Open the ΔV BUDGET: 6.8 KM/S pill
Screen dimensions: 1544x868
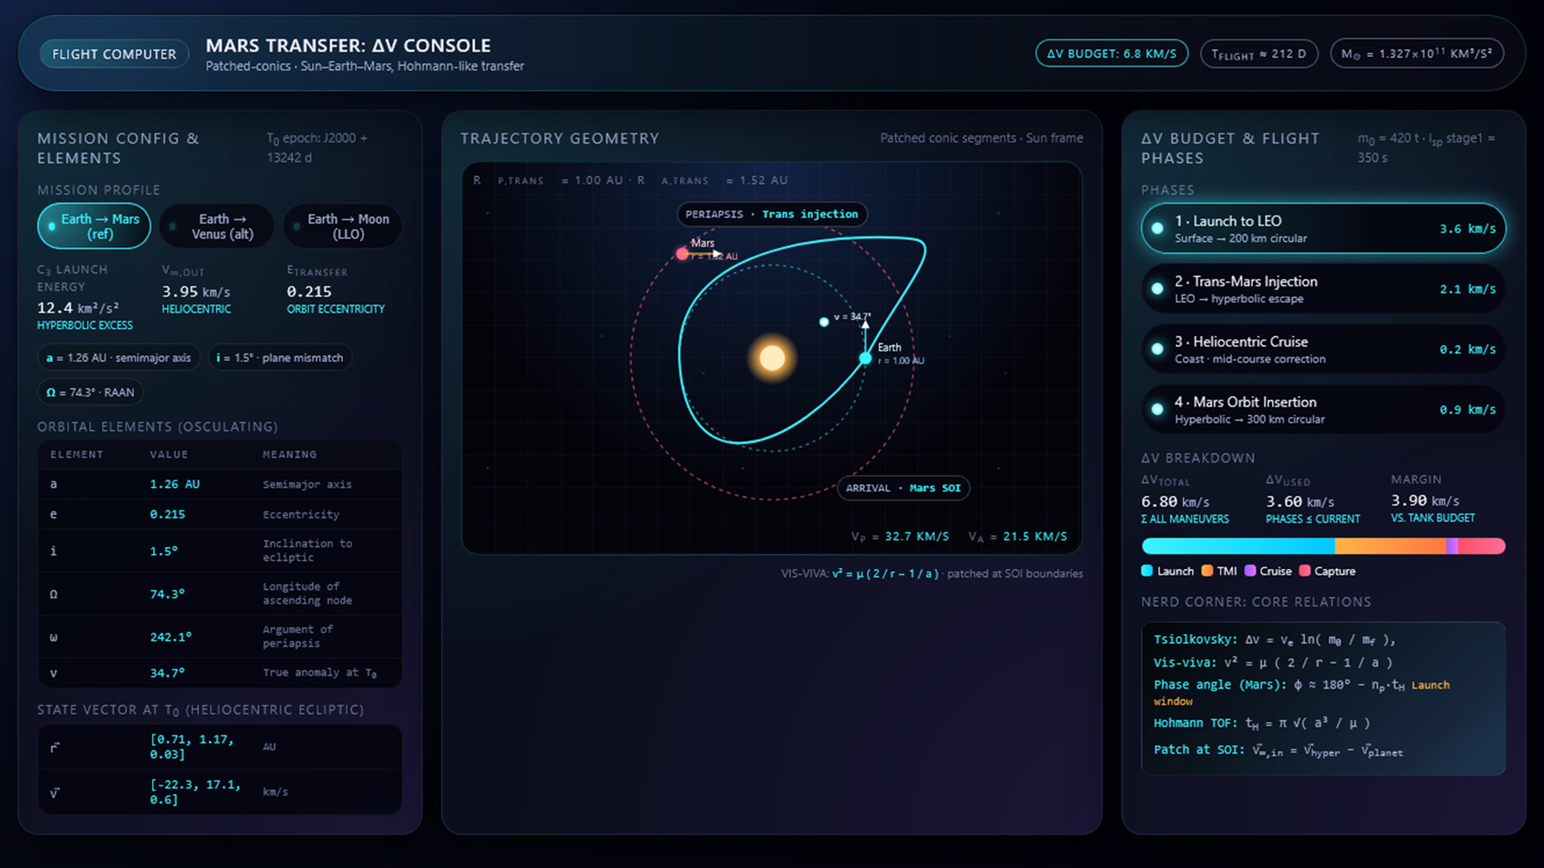[x=1111, y=53]
